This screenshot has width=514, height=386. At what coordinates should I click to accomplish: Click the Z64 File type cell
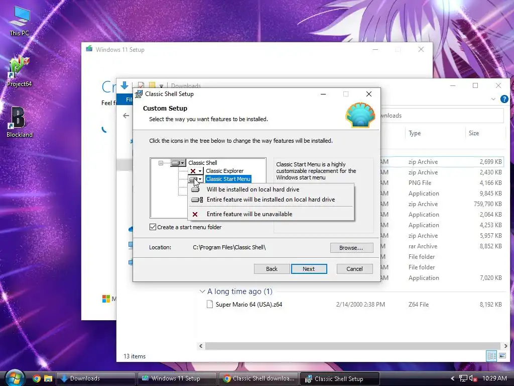click(x=419, y=305)
